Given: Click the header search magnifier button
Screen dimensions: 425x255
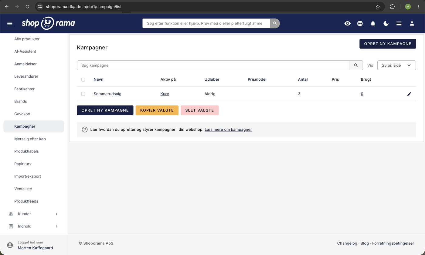Looking at the screenshot, I should click(275, 23).
